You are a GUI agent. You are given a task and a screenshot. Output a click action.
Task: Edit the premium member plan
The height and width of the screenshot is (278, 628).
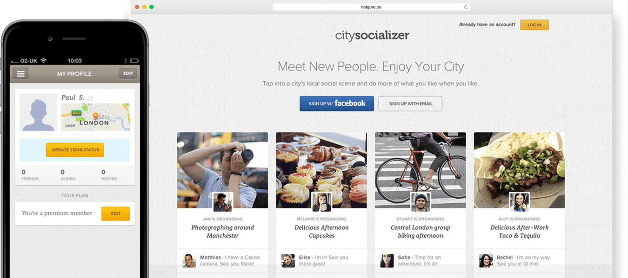click(x=116, y=213)
